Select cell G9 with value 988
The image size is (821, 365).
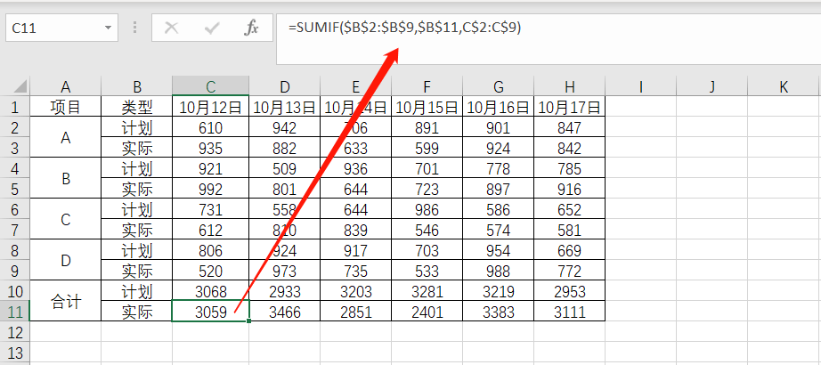(498, 271)
